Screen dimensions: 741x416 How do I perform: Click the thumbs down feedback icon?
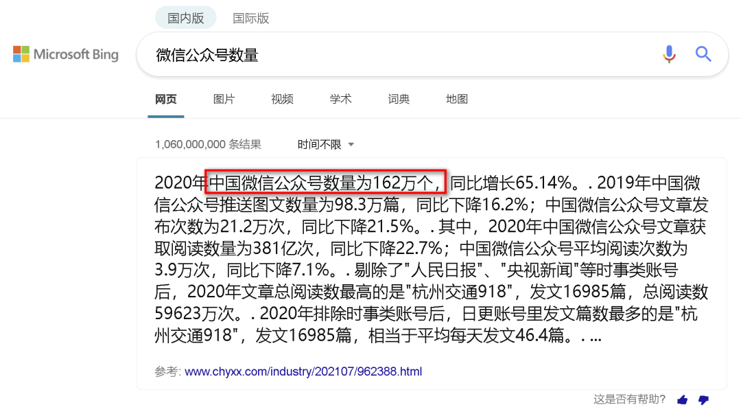(703, 400)
